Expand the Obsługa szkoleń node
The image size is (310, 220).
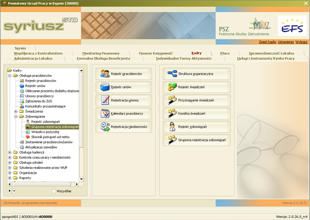coord(10,163)
